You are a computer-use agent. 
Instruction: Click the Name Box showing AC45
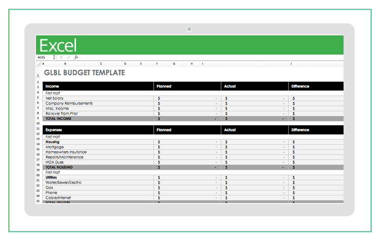click(x=43, y=58)
